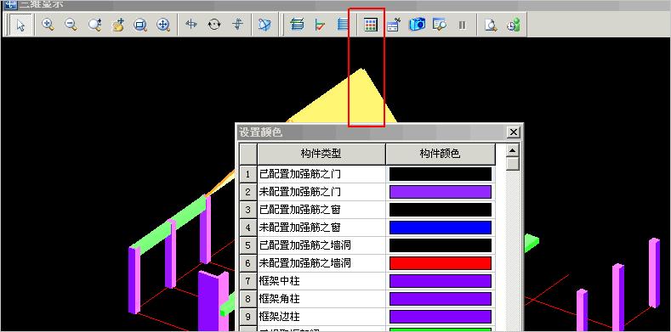The width and height of the screenshot is (671, 332).
Task: Pick the purple swatch for 未配置加强筋之门
Action: [441, 192]
